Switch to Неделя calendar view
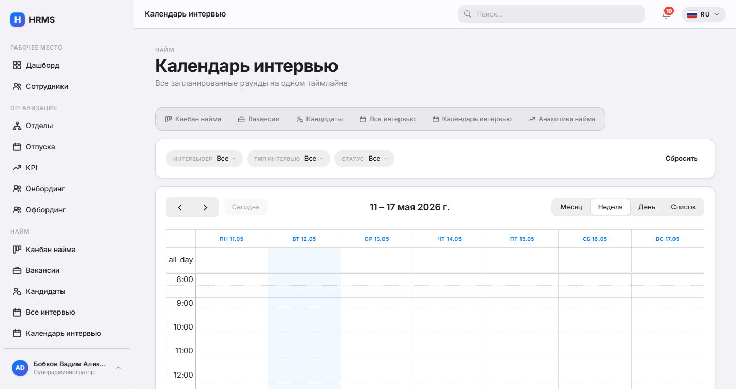The height and width of the screenshot is (389, 736). pyautogui.click(x=610, y=207)
